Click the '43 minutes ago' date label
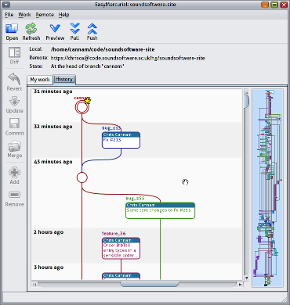 (x=53, y=162)
